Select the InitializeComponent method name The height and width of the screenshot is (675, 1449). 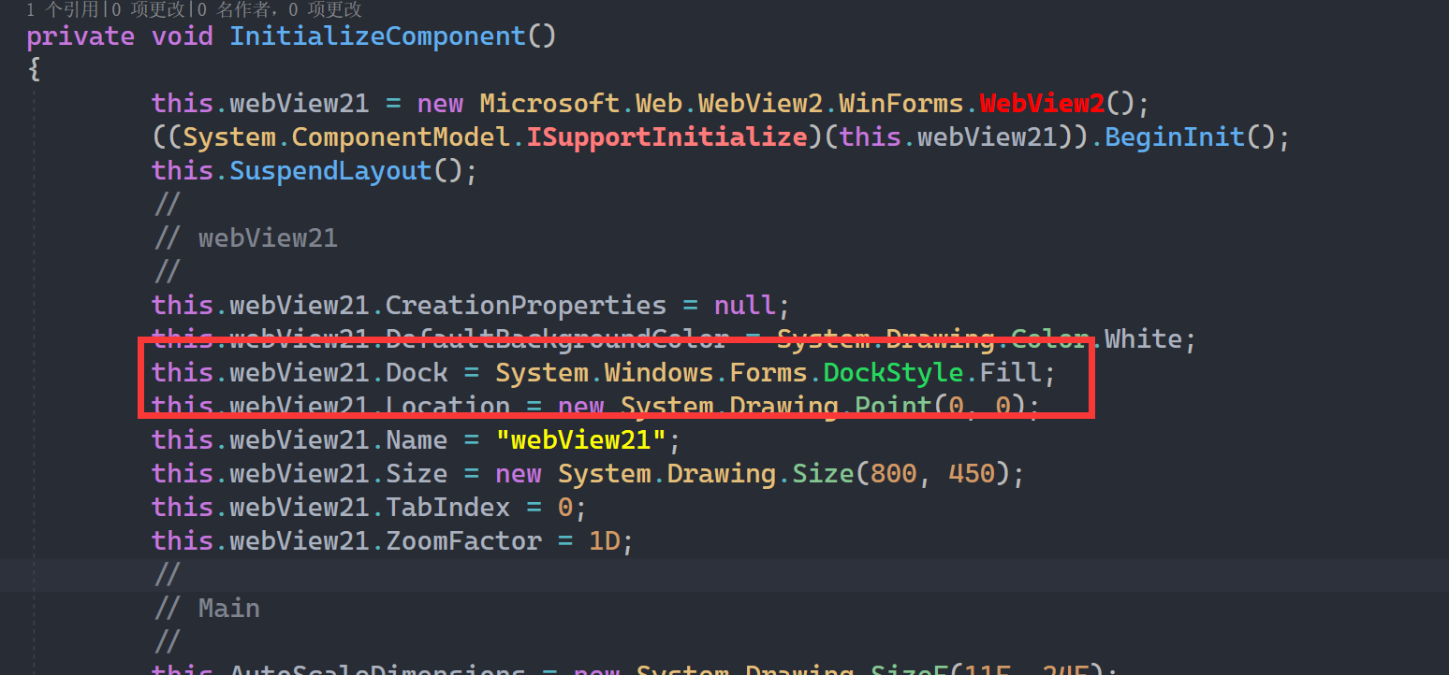(376, 36)
